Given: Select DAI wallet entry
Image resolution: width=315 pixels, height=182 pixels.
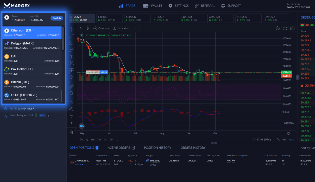Looking at the screenshot, I should pyautogui.click(x=32, y=58).
